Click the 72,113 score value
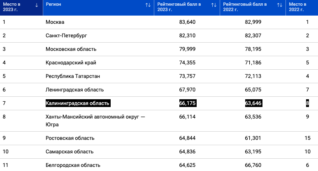The width and height of the screenshot is (318, 171). (x=253, y=76)
